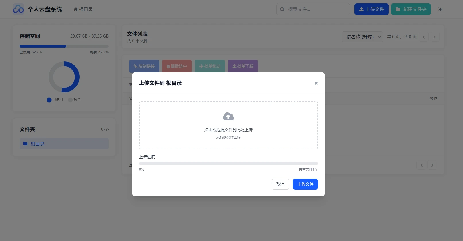Image resolution: width=463 pixels, height=241 pixels.
Task: Click the 批量移动 batch move button
Action: [210, 66]
